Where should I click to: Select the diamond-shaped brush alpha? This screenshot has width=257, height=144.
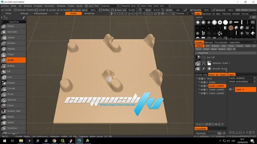pyautogui.click(x=253, y=33)
